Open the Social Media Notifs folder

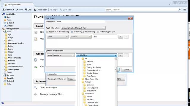tap(15, 67)
